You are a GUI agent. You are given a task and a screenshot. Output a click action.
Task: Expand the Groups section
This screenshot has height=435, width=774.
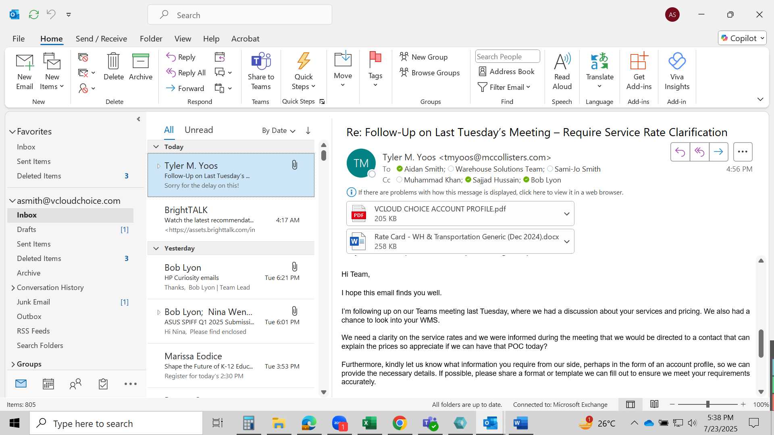click(x=13, y=364)
